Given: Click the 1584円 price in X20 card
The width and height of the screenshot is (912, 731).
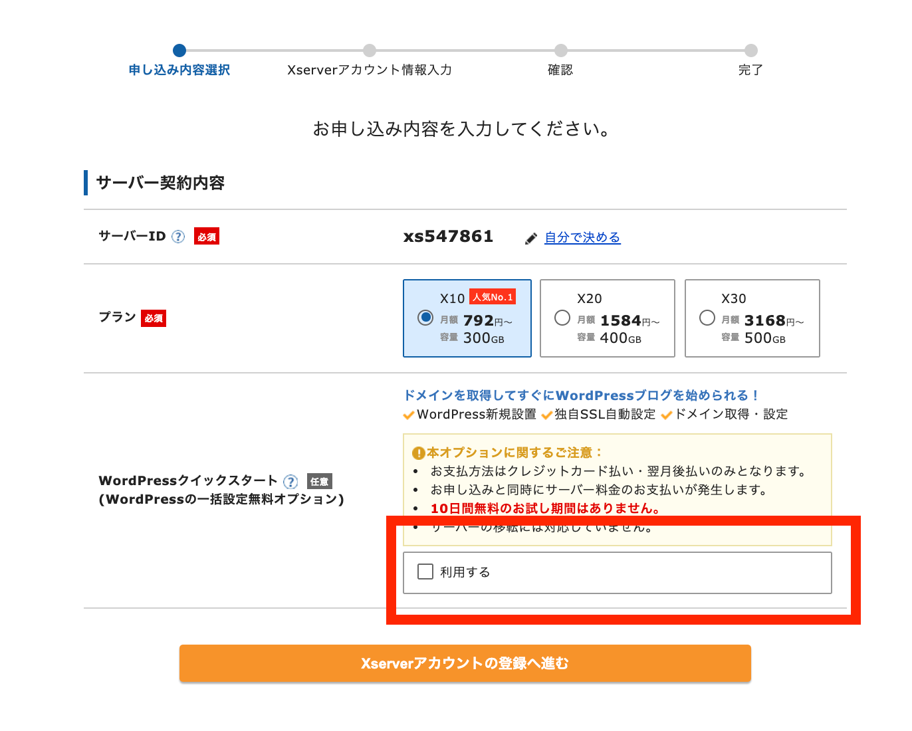Looking at the screenshot, I should [x=630, y=321].
